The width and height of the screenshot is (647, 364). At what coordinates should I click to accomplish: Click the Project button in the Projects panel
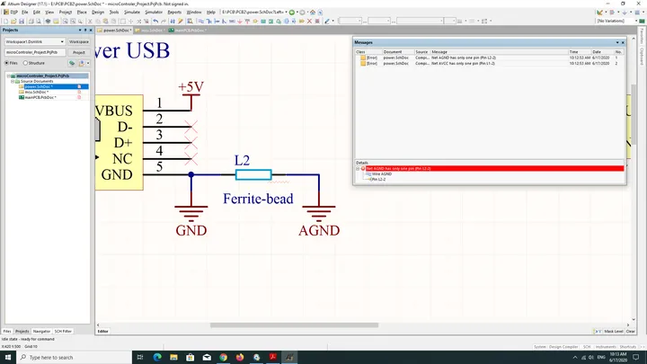coord(79,52)
